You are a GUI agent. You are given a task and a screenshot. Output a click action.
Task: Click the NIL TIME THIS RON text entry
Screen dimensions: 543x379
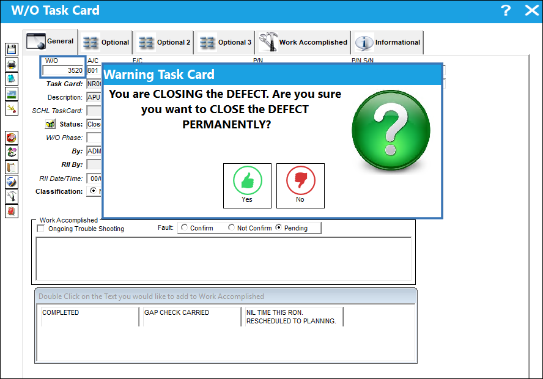coord(294,317)
